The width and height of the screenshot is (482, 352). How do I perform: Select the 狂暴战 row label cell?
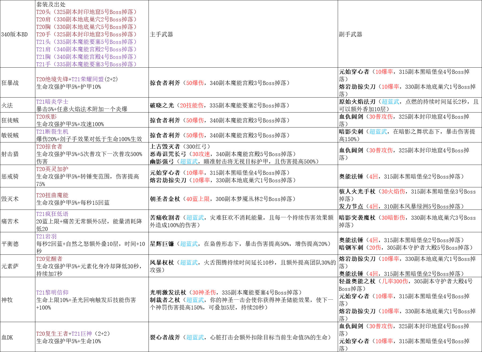(18, 83)
